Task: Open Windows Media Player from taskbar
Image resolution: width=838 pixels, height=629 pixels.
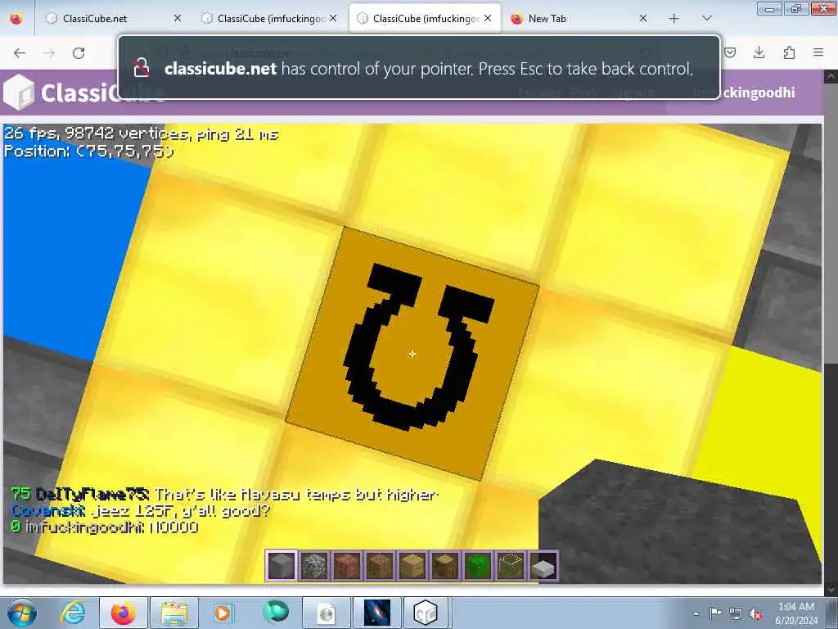Action: (223, 613)
